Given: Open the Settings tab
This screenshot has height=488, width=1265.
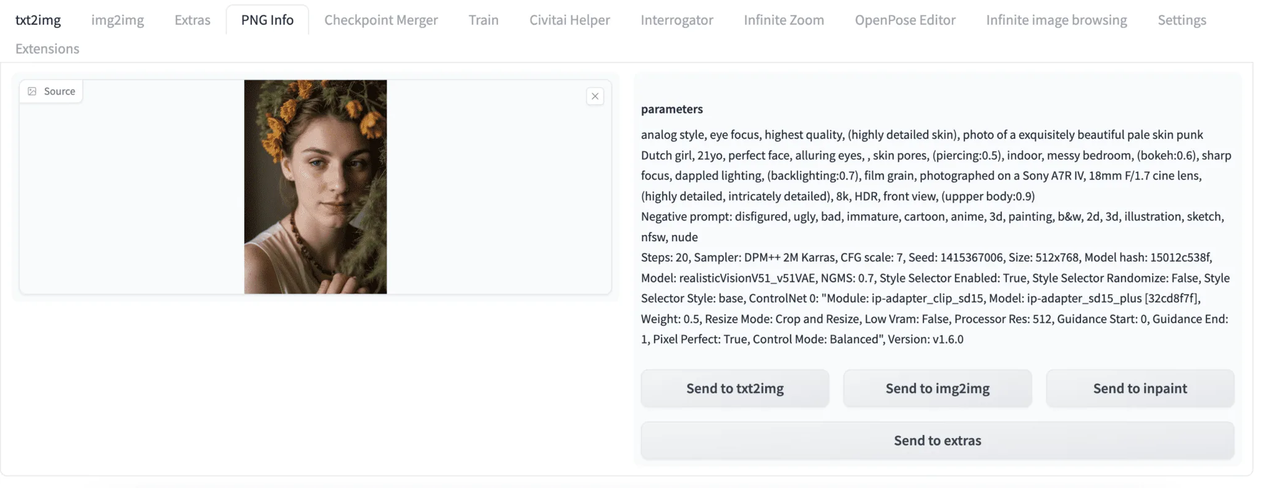Looking at the screenshot, I should (1181, 20).
